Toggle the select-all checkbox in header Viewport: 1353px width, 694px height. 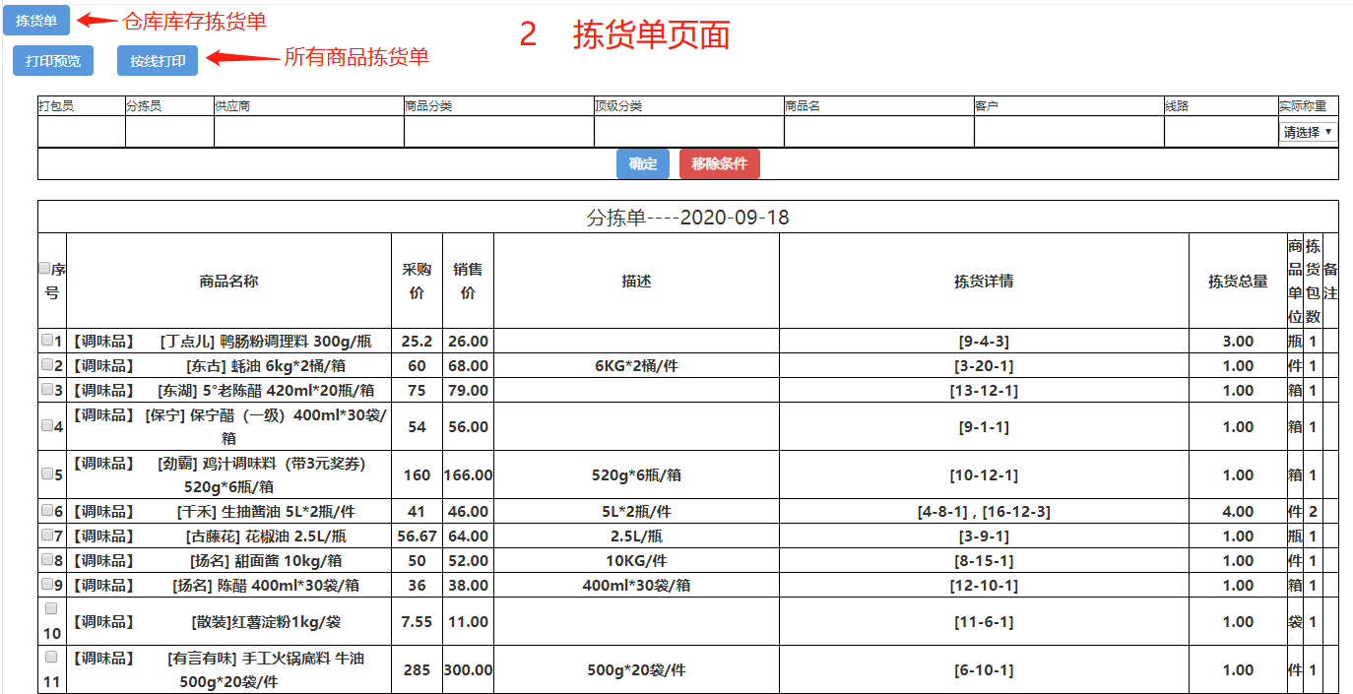[x=44, y=268]
